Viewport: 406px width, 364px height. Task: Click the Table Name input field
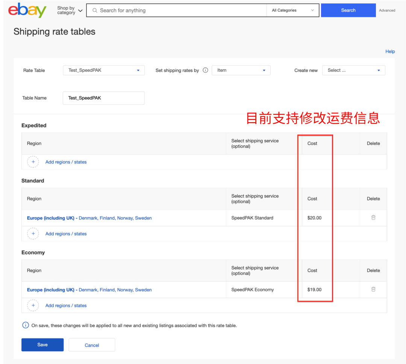[x=104, y=98]
